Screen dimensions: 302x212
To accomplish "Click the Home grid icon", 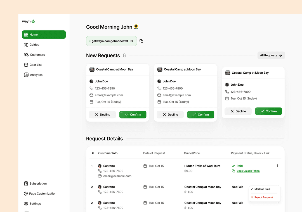I will point(26,35).
